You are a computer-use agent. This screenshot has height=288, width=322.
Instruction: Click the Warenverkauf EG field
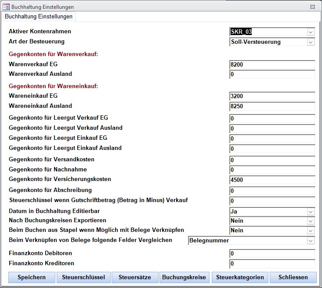click(272, 65)
